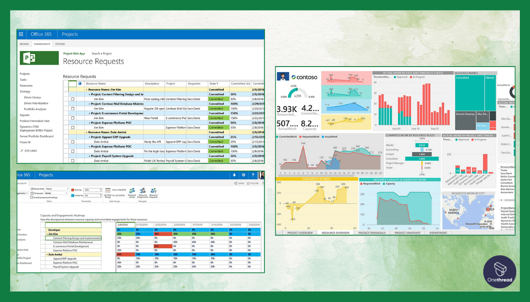This screenshot has width=530, height=302.
Task: Click the Follow button
Action: [x=252, y=183]
